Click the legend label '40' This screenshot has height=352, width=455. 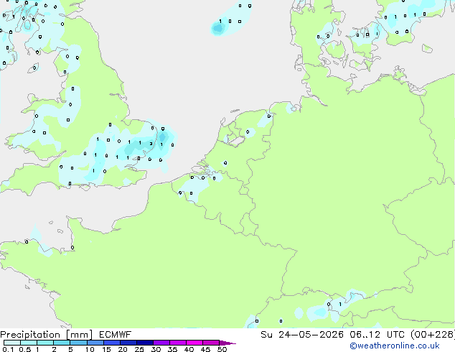pyautogui.click(x=189, y=349)
